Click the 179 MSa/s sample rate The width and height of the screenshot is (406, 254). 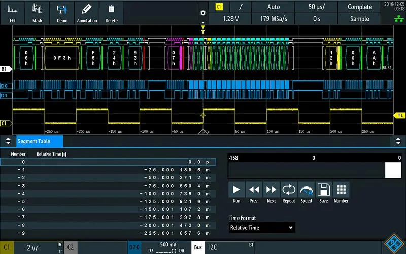point(273,19)
